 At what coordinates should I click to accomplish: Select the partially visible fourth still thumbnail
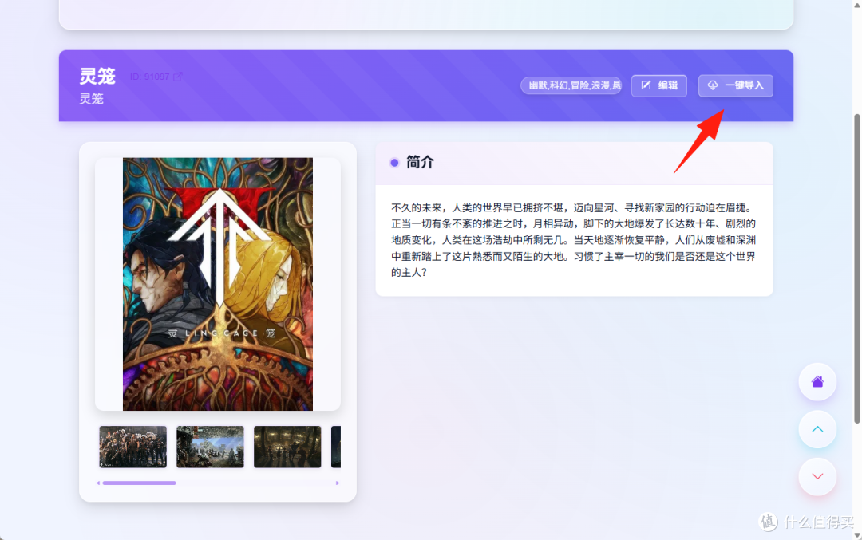336,447
